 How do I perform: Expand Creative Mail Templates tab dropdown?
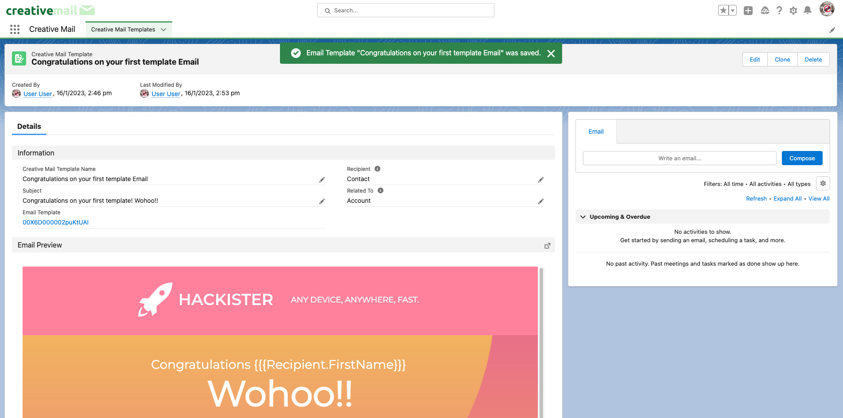pyautogui.click(x=163, y=30)
